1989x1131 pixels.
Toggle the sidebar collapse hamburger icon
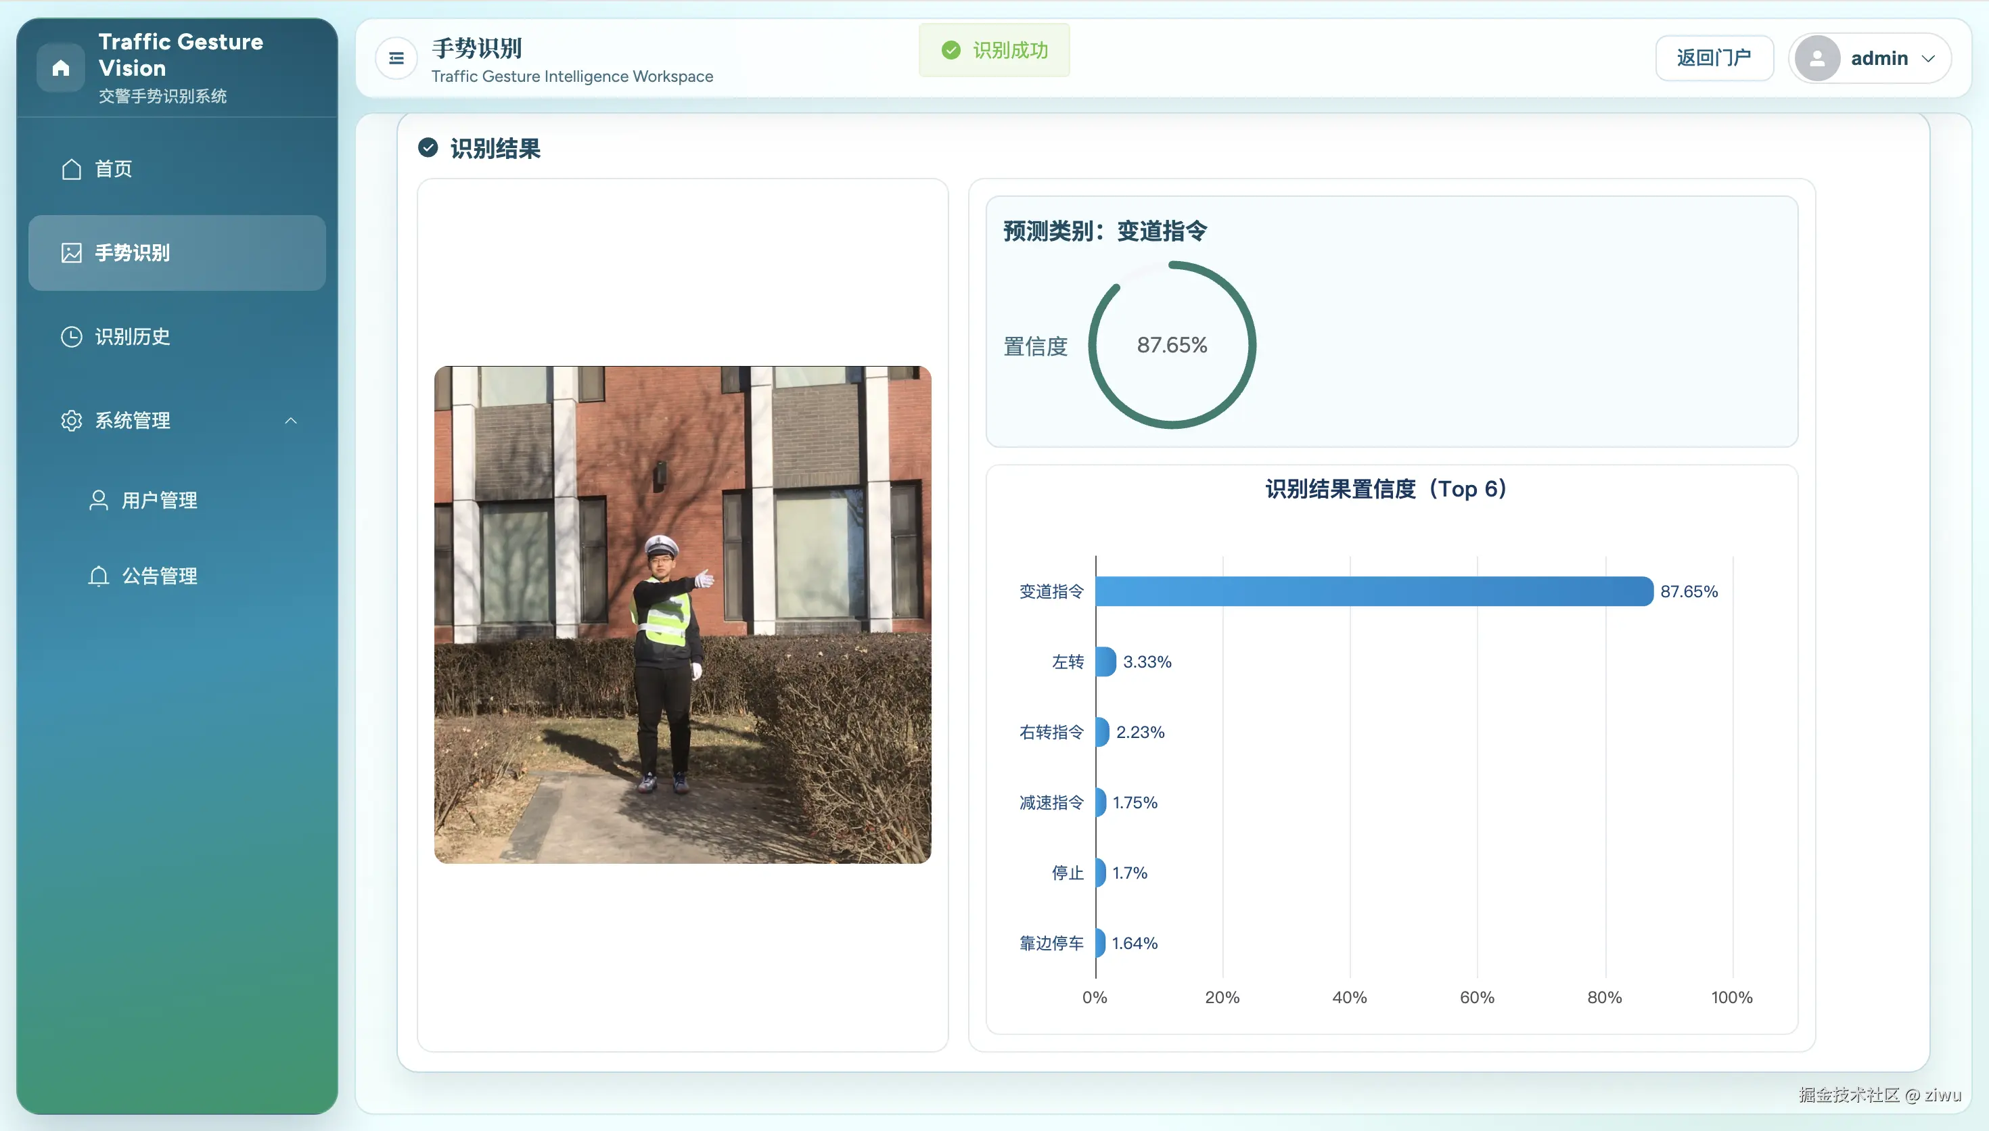coord(396,58)
